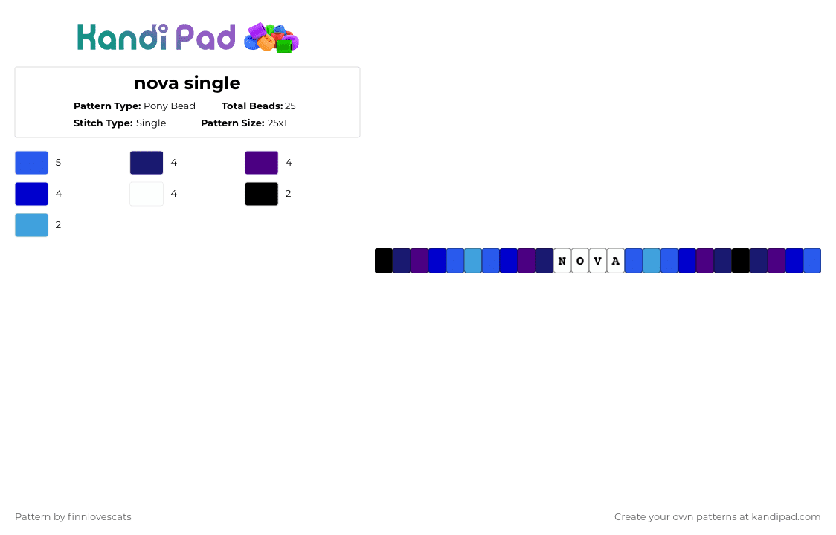The image size is (836, 535).
Task: Click the letter O bead
Action: [580, 261]
